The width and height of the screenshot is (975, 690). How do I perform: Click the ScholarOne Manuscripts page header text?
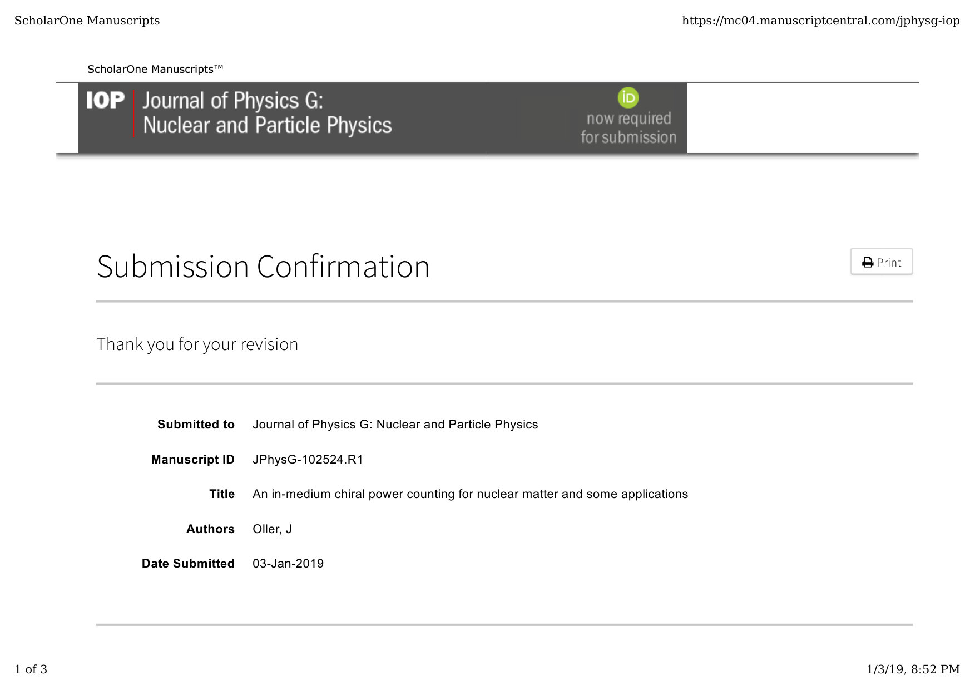click(x=87, y=21)
